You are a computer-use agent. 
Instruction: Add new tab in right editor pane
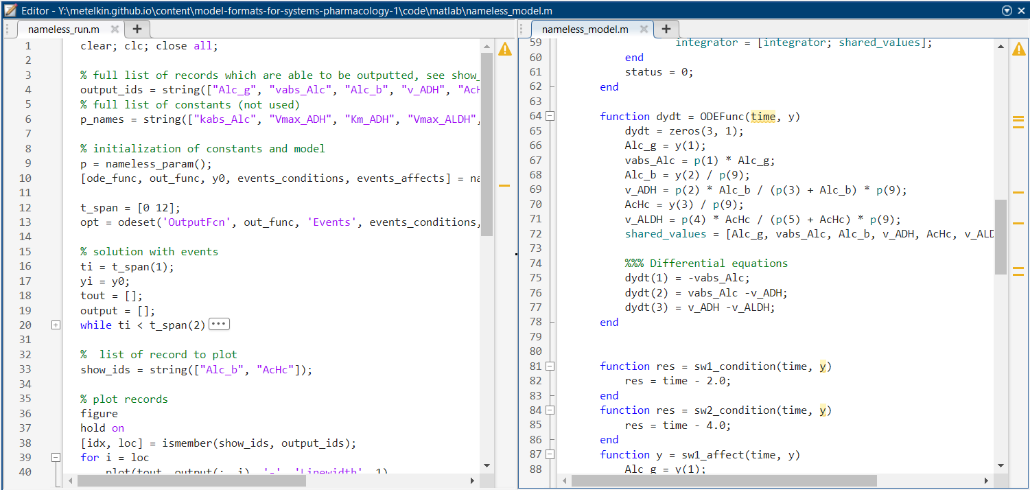click(x=666, y=29)
